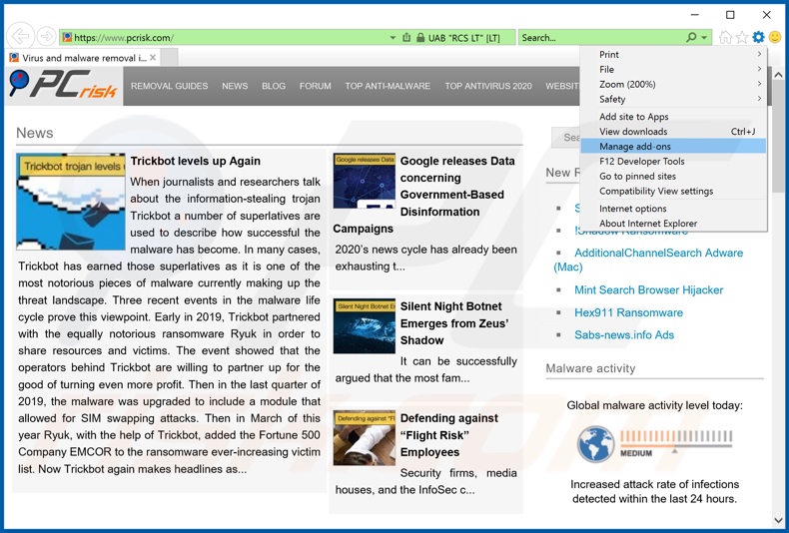The height and width of the screenshot is (533, 789).
Task: Click the News section heading
Action: coord(34,133)
